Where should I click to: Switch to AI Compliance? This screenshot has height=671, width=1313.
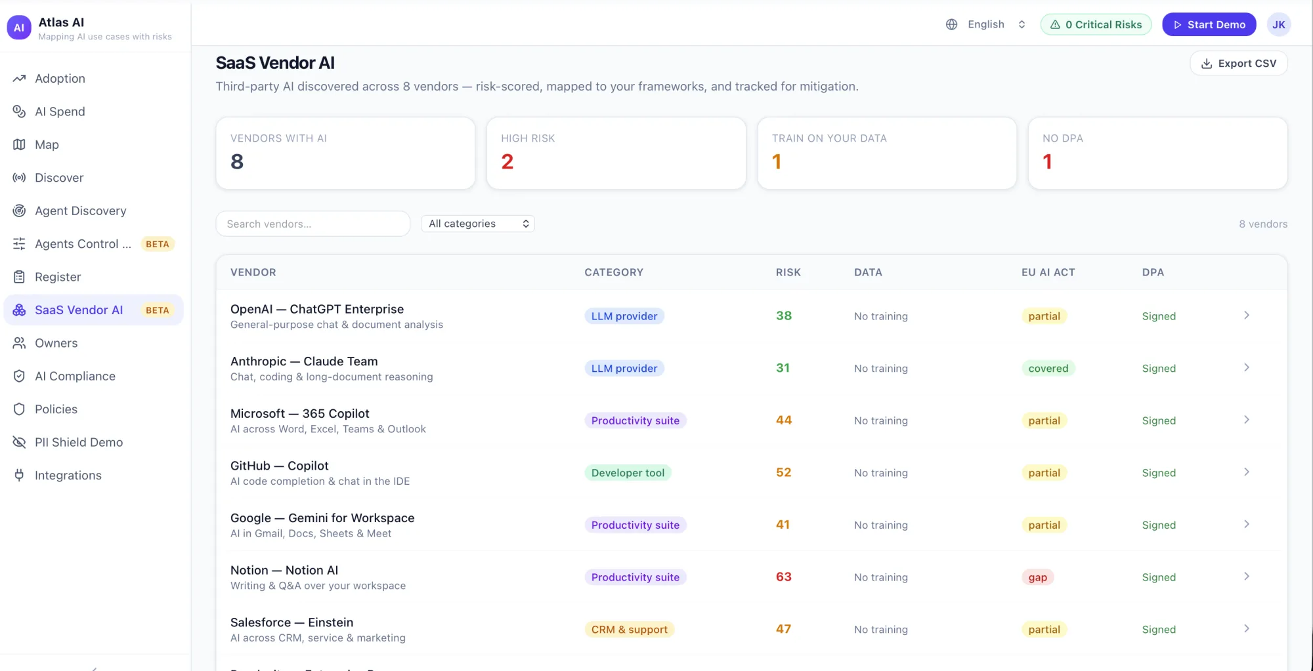pyautogui.click(x=94, y=376)
